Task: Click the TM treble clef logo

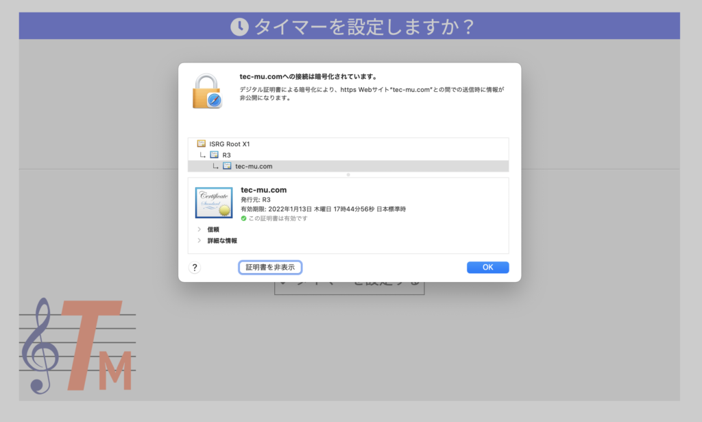Action: [x=77, y=346]
